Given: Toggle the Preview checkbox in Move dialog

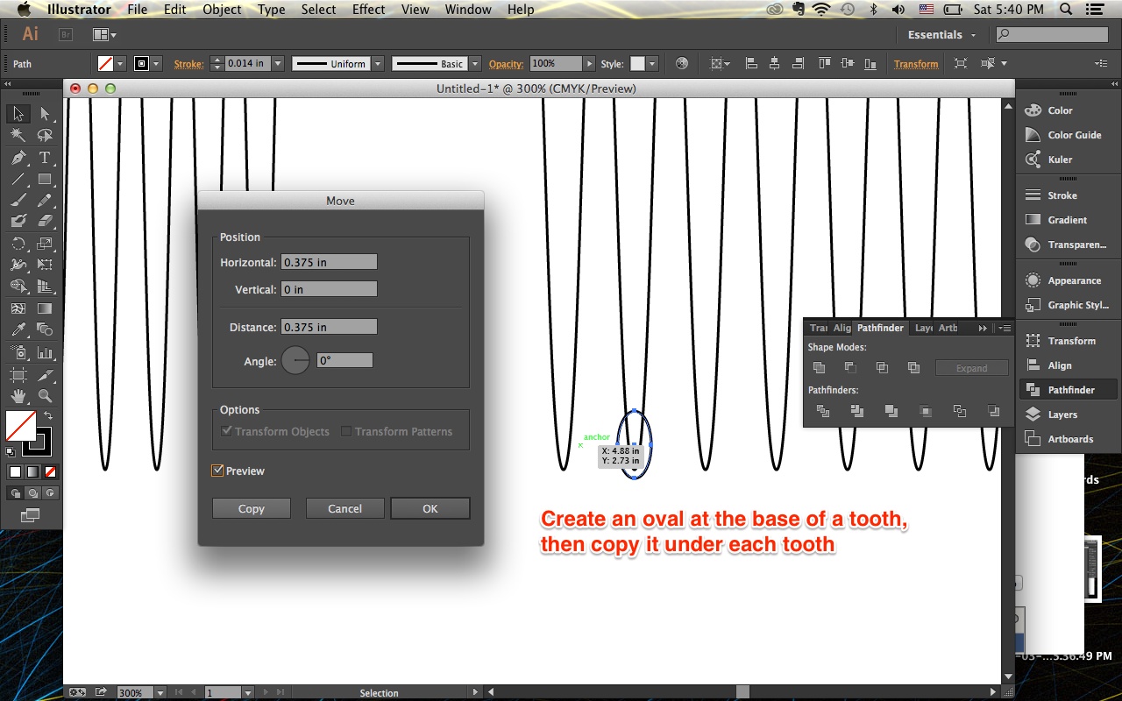Looking at the screenshot, I should 217,471.
